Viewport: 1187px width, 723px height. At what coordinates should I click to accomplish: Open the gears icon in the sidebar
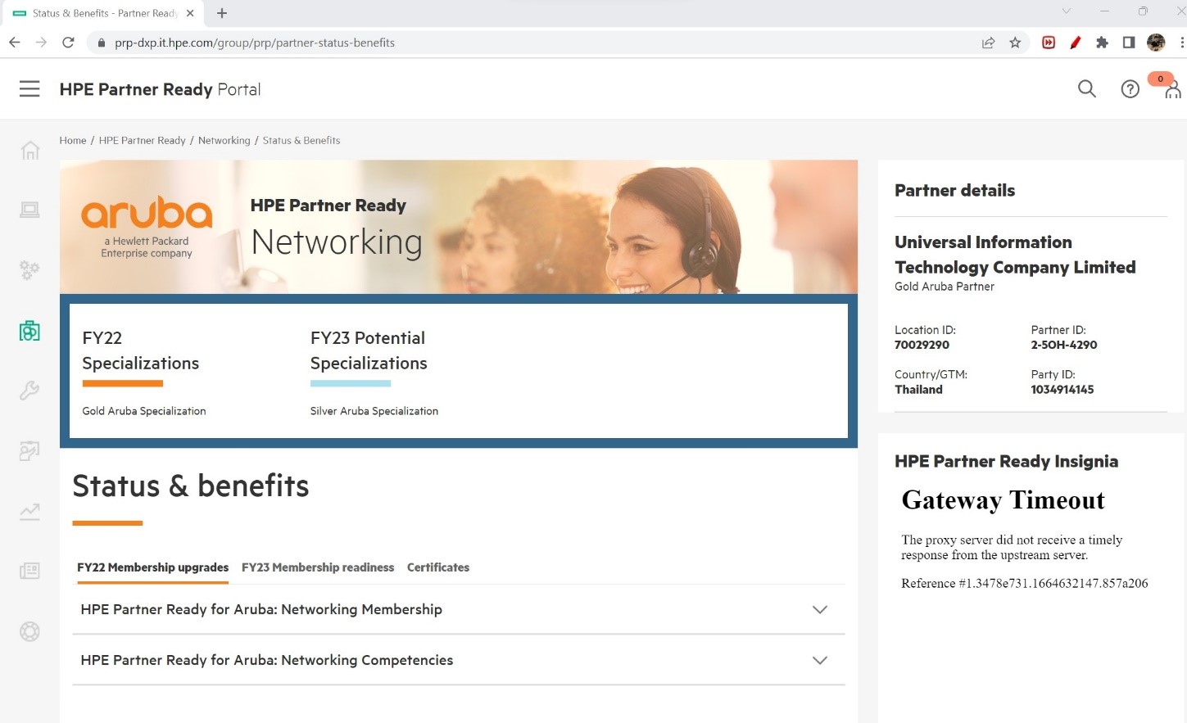tap(29, 270)
